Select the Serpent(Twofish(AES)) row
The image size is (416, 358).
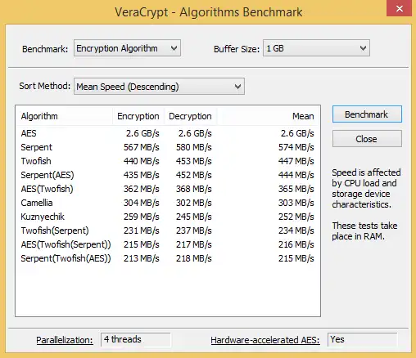[167, 258]
